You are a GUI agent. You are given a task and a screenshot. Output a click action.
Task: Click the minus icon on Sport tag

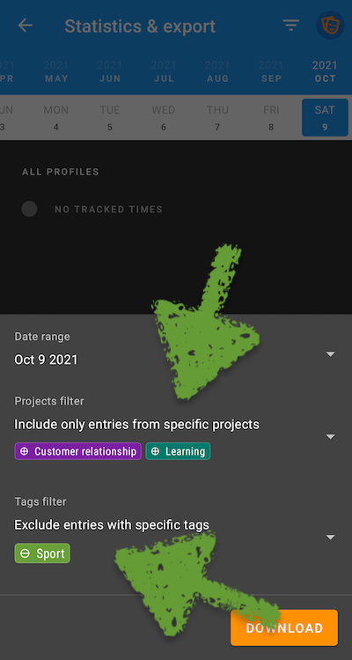tap(25, 553)
